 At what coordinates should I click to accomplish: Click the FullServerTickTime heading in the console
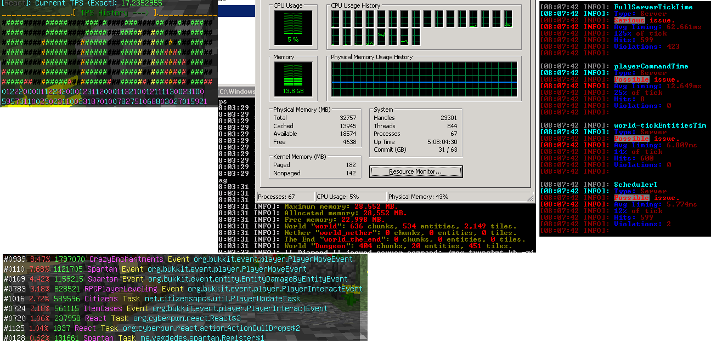click(x=645, y=7)
